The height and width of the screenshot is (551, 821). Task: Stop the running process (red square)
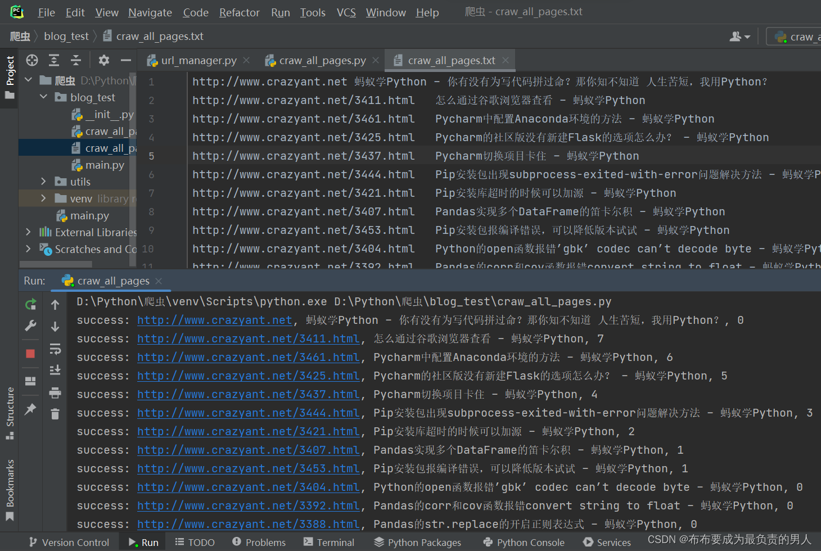click(30, 353)
